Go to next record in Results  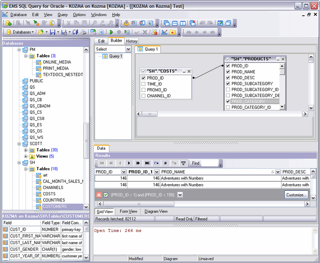click(x=129, y=163)
